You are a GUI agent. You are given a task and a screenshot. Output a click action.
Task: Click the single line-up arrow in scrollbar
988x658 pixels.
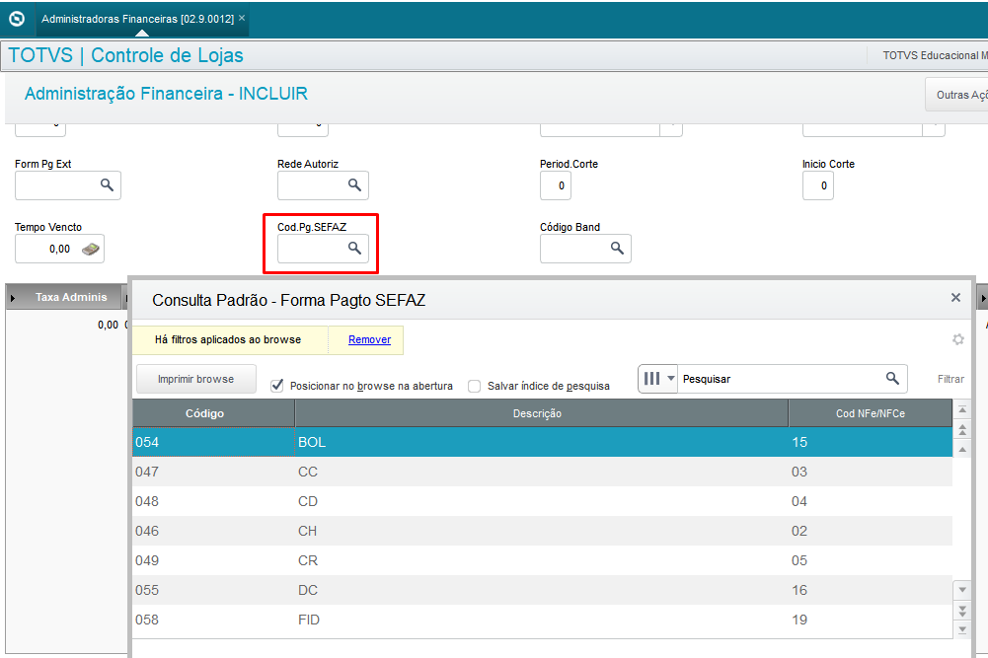point(962,449)
